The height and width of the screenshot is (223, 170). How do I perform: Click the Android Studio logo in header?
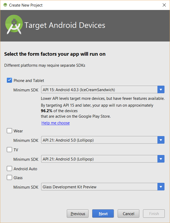[x=13, y=25]
